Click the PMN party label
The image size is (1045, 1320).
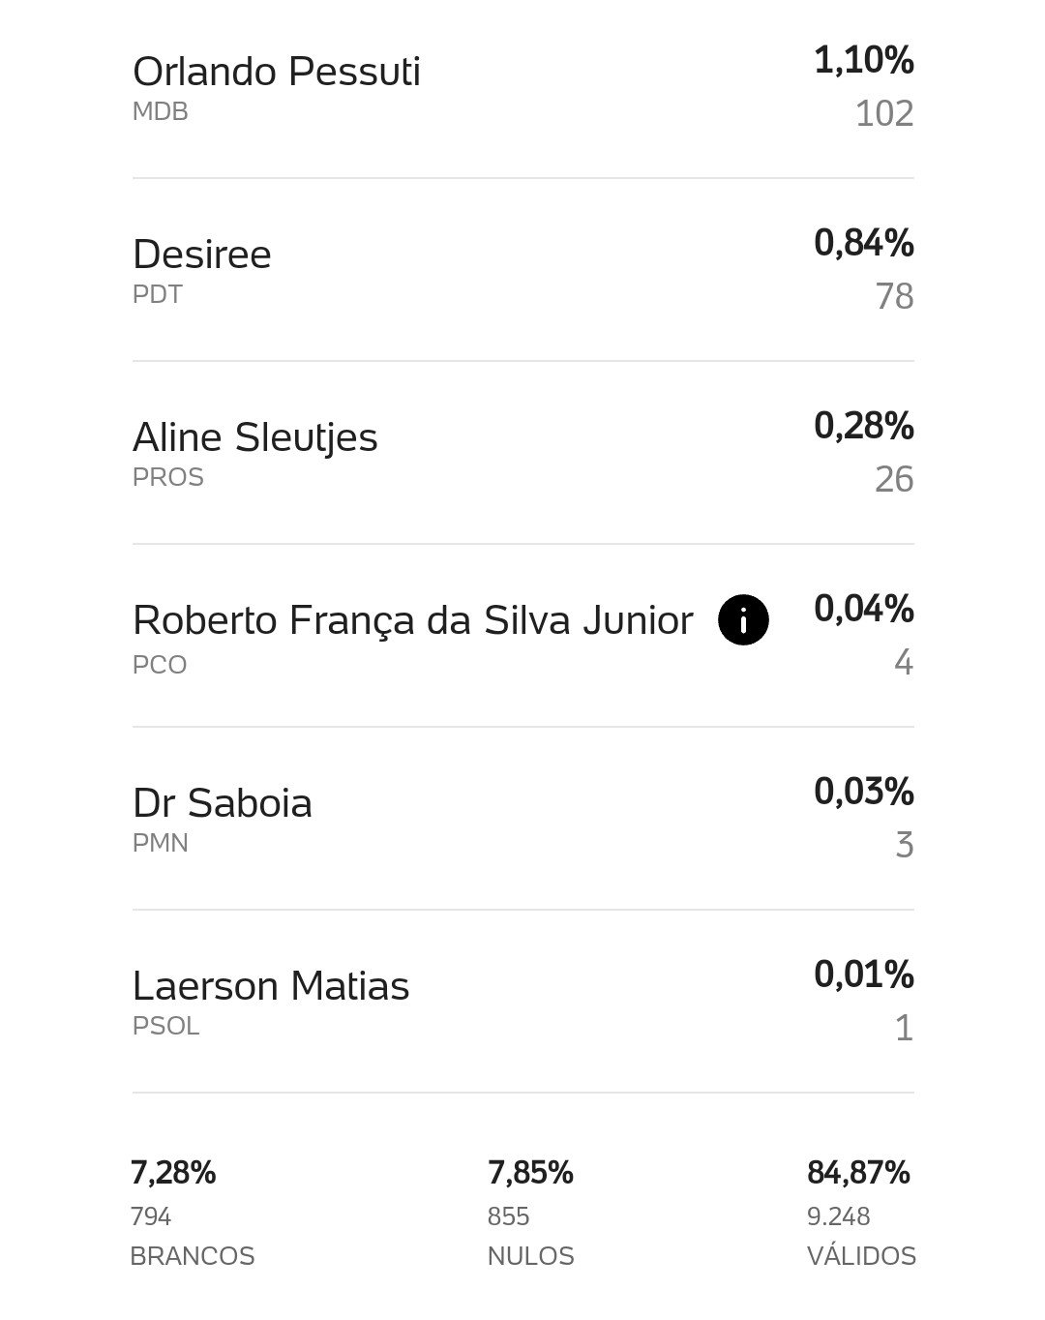[160, 843]
